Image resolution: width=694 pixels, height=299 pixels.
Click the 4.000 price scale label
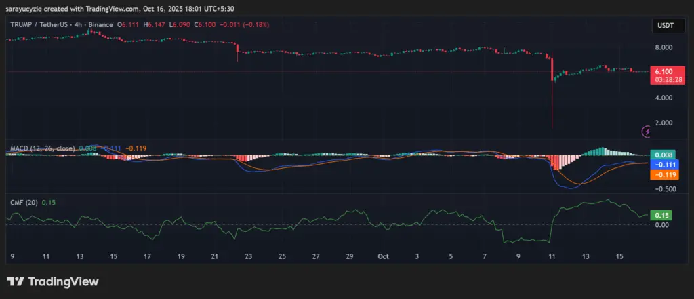pos(664,98)
